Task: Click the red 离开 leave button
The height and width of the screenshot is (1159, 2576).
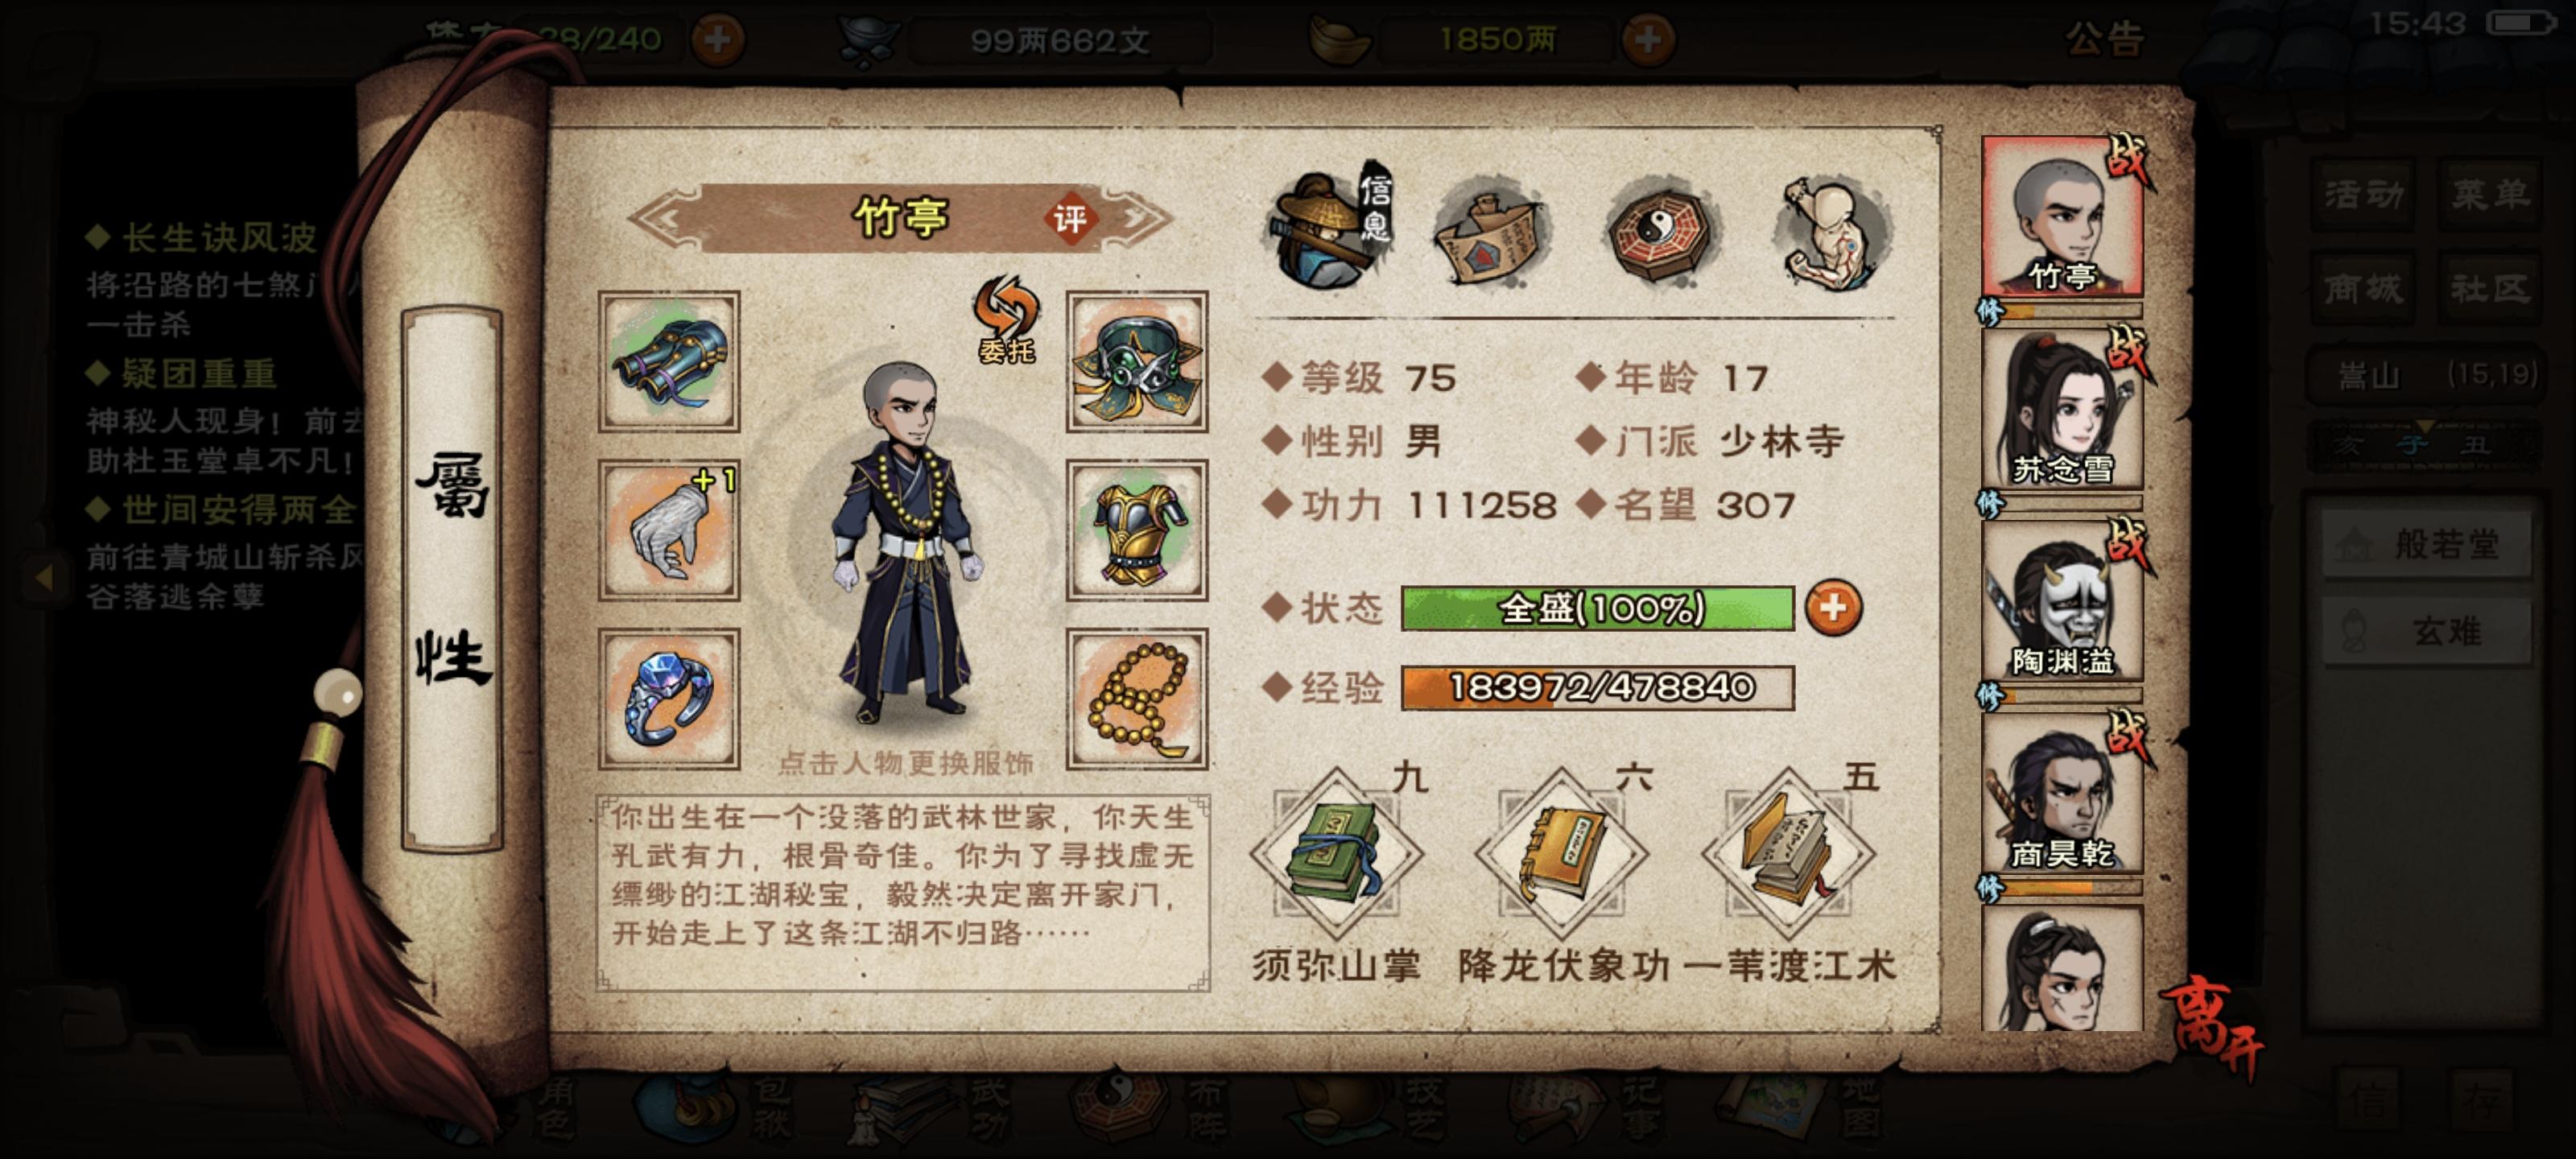Action: point(2214,1026)
